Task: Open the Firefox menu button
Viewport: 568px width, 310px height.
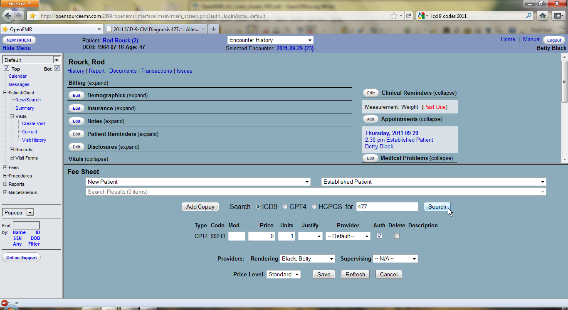Action: pos(20,4)
